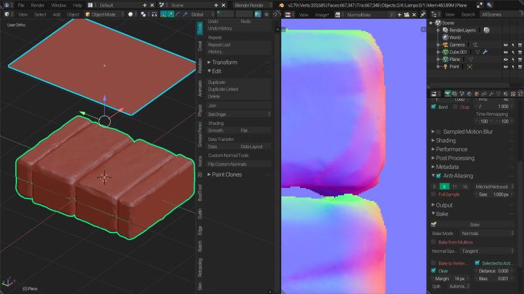The height and width of the screenshot is (294, 524).
Task: Expand the Paint Clones panel
Action: [x=225, y=174]
